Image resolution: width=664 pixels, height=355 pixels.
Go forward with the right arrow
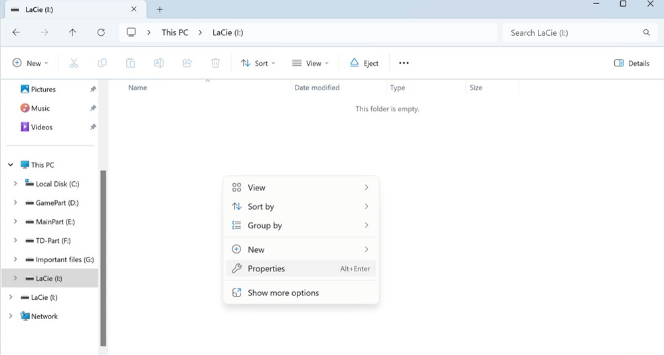tap(44, 33)
